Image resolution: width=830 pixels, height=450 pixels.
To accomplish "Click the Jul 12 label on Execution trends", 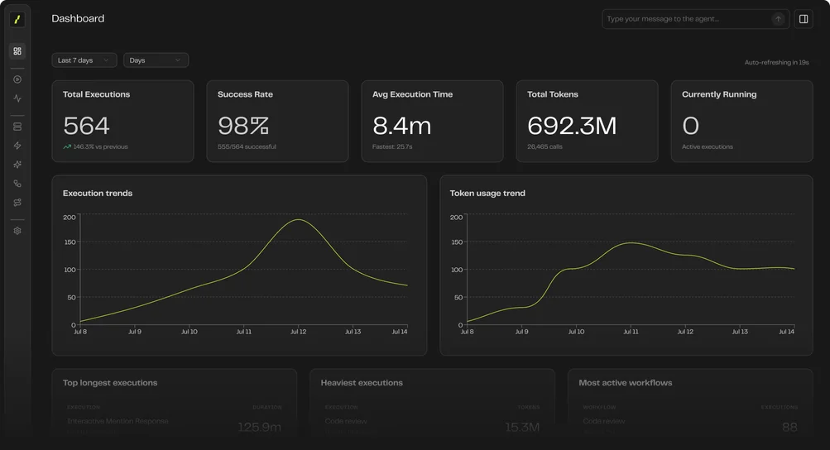I will 299,332.
